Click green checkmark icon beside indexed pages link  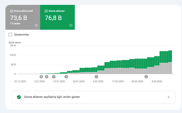(x=19, y=97)
